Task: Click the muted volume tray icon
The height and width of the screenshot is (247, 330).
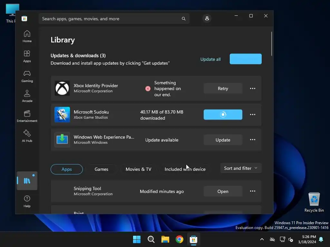Action: pyautogui.click(x=291, y=239)
